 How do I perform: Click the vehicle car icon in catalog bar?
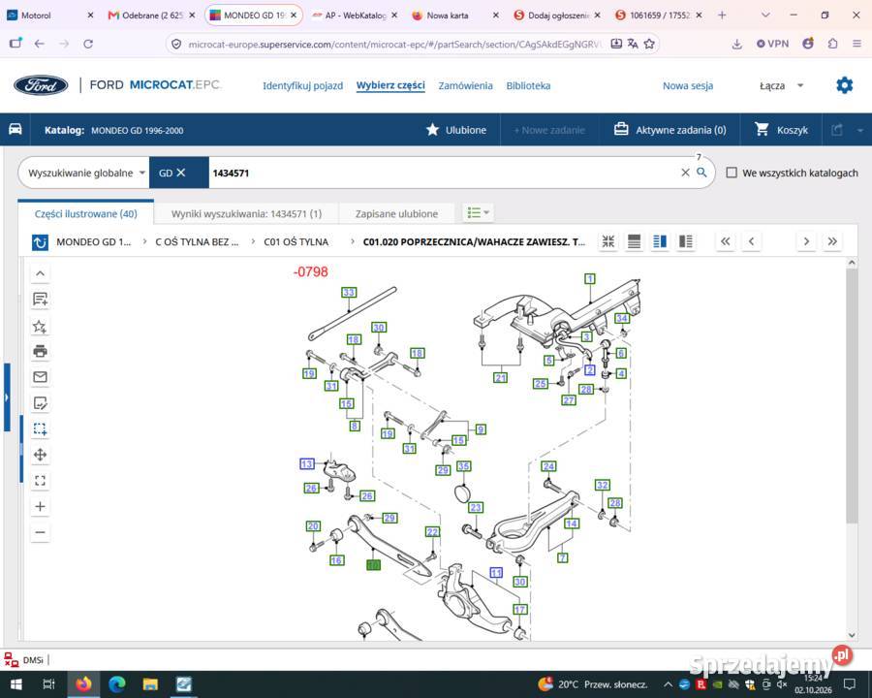(15, 129)
